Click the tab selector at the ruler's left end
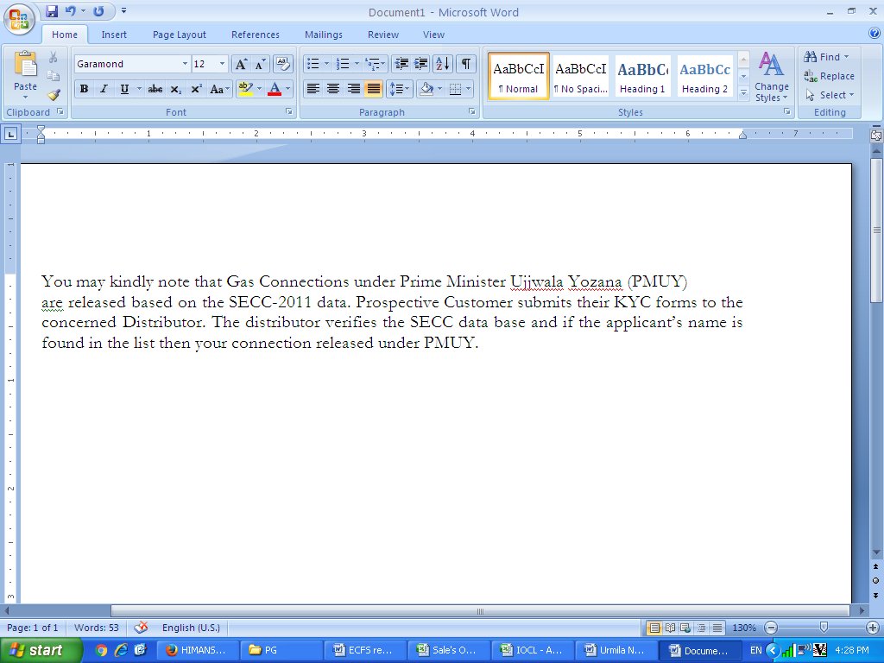This screenshot has width=884, height=663. click(x=10, y=134)
